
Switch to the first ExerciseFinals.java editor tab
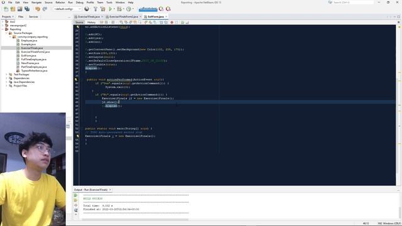tap(89, 17)
